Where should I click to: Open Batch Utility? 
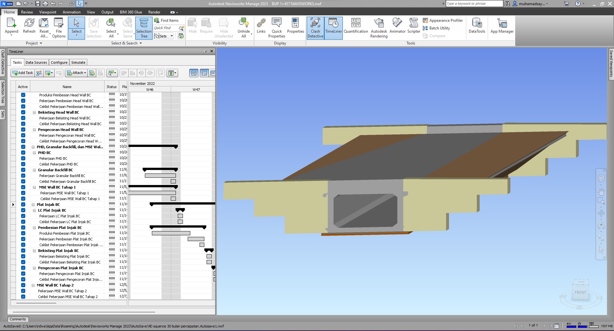436,28
